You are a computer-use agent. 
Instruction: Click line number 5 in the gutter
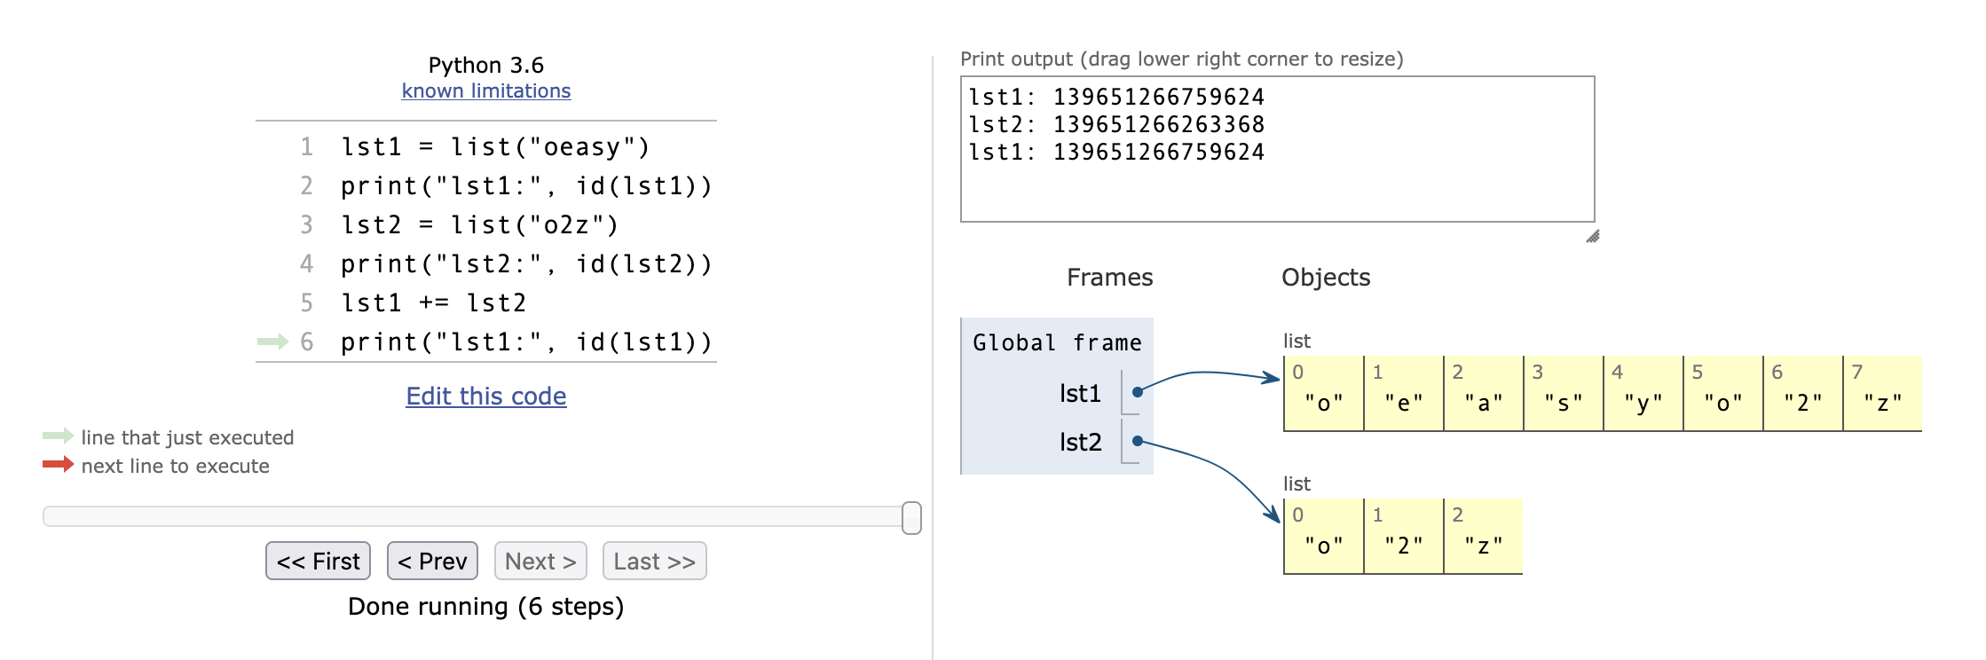[x=306, y=302]
